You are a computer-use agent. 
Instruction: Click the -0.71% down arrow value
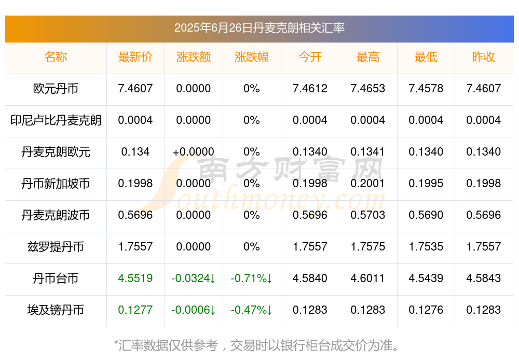[252, 279]
